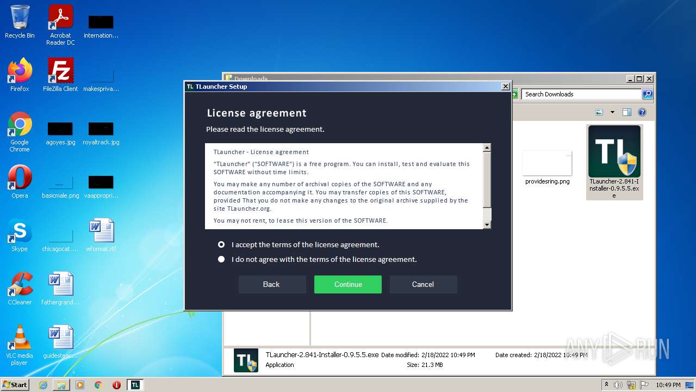Toggle the preview pane icon in Downloads
696x392 pixels.
click(x=626, y=112)
